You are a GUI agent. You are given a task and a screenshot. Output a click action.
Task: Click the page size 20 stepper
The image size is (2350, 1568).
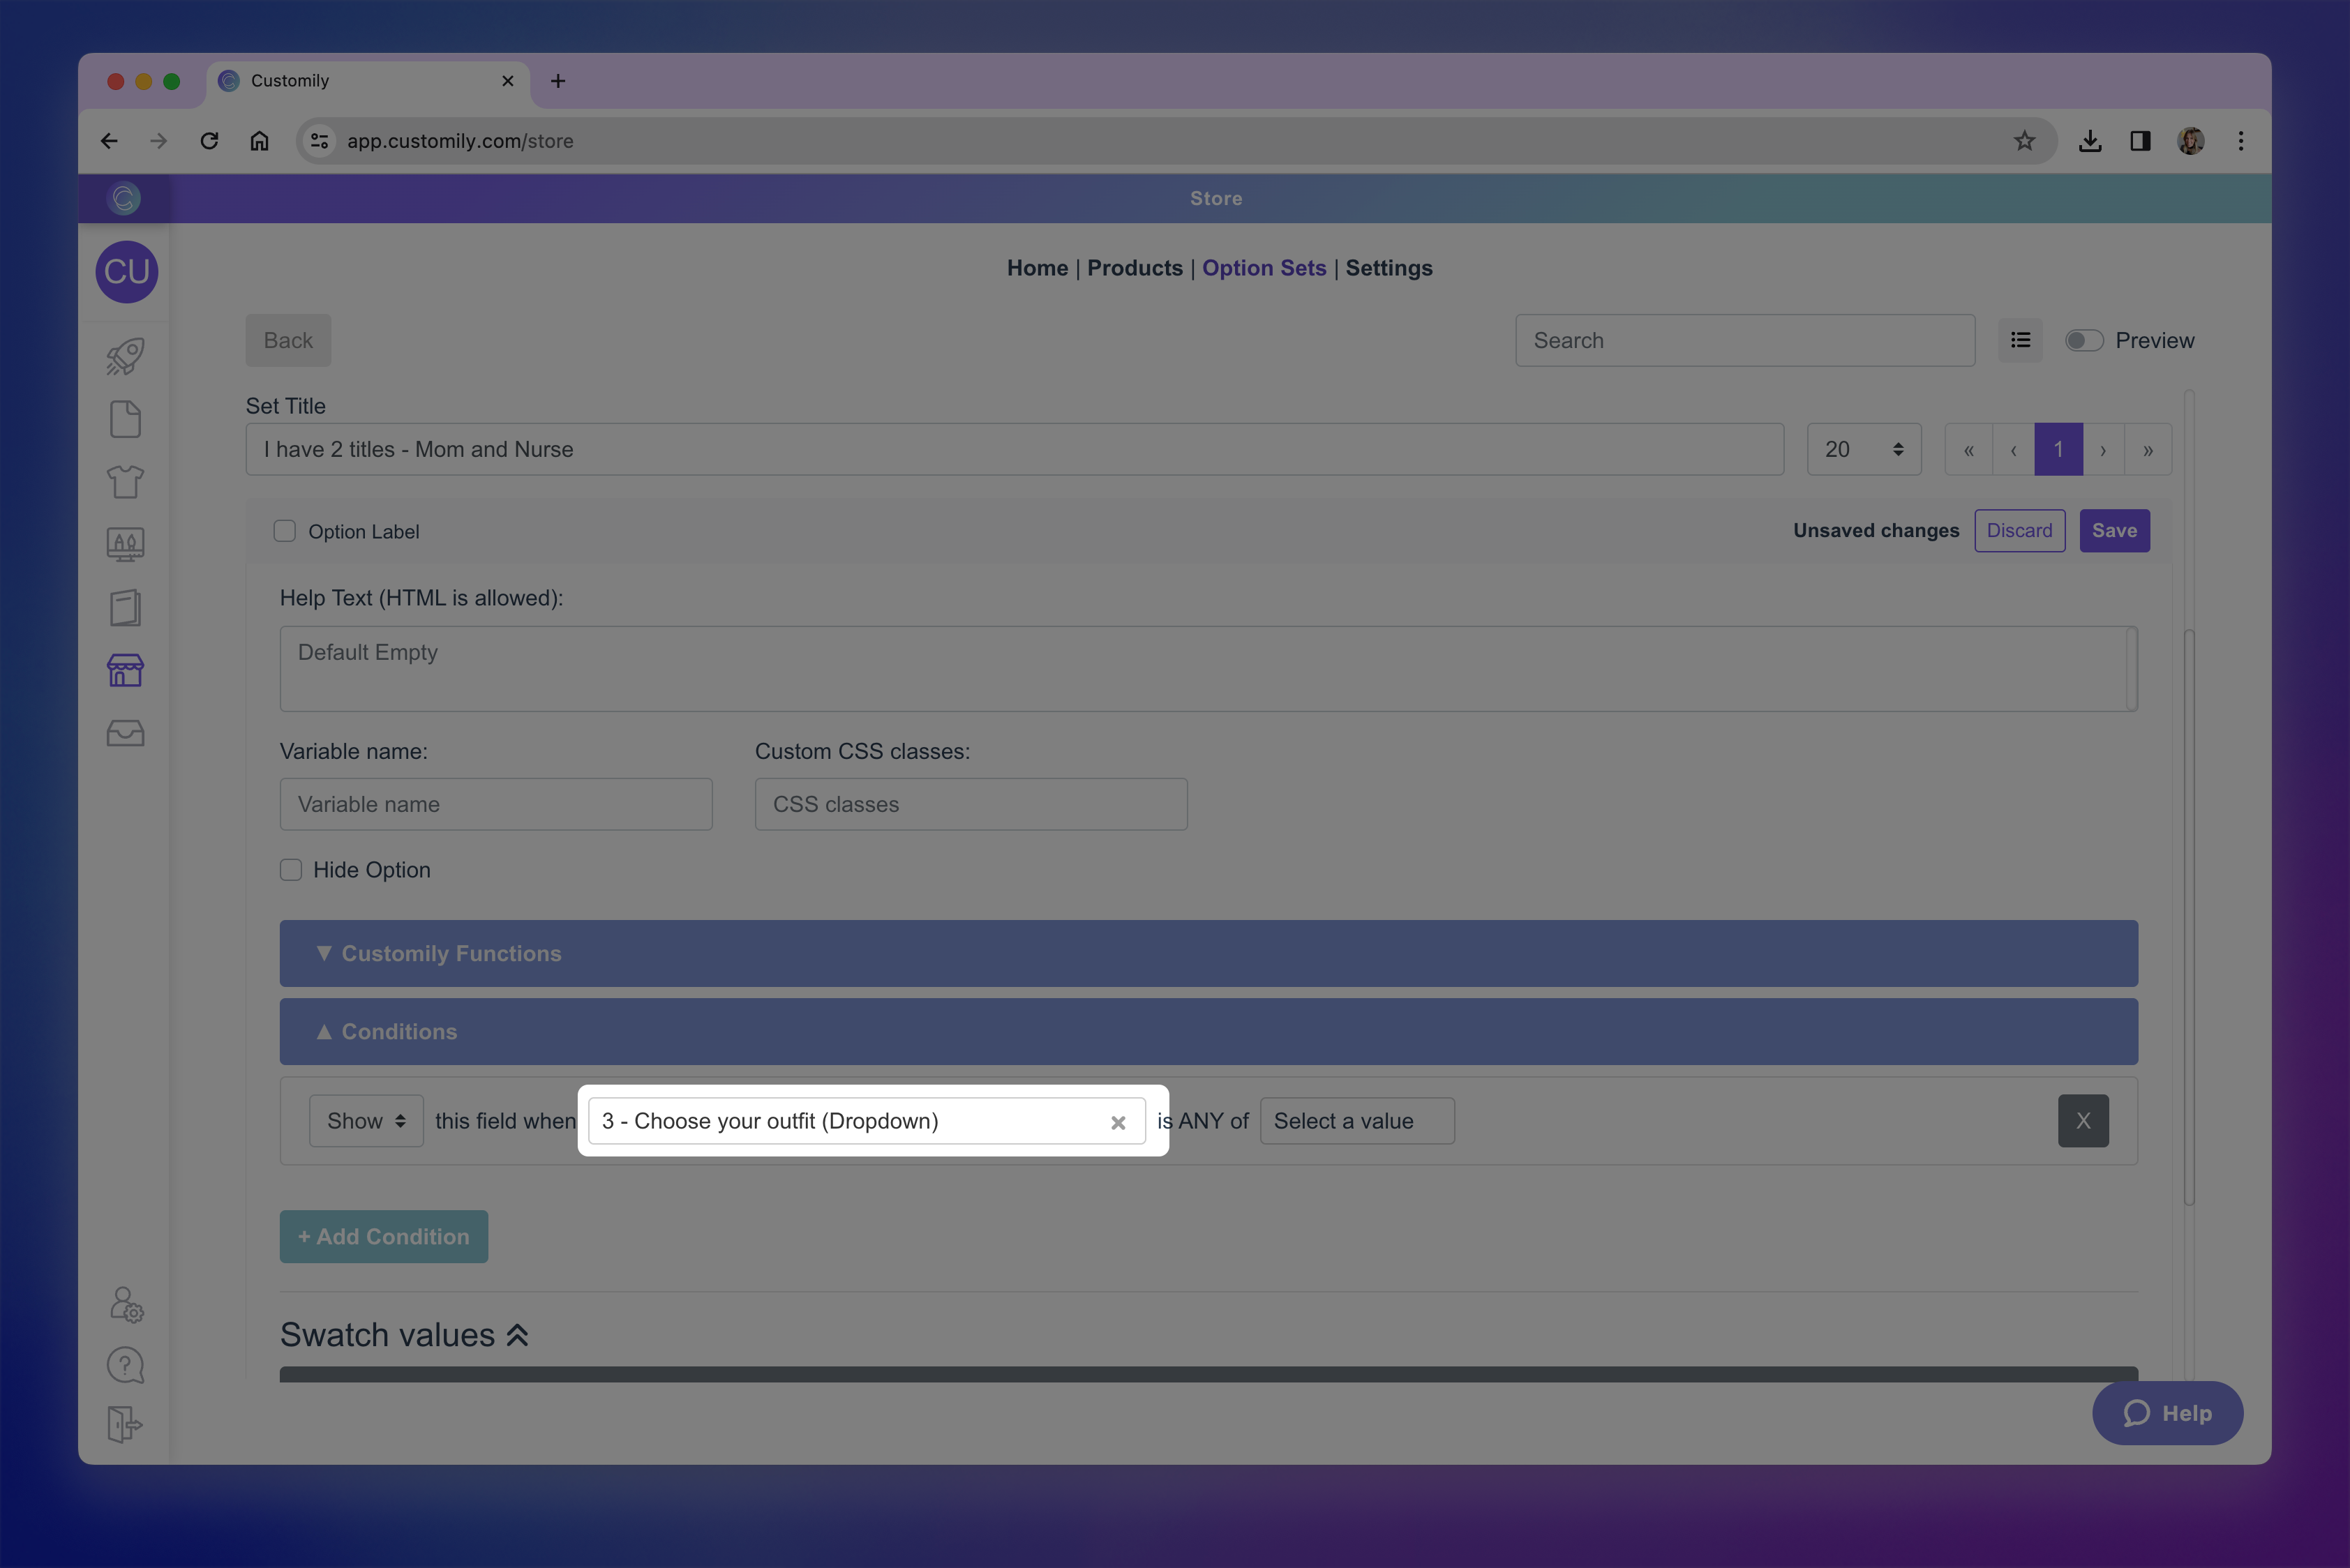(x=1863, y=450)
